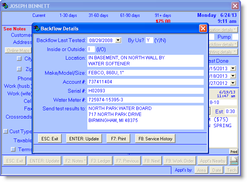This screenshot has width=247, height=182.
Task: Click the Serial # field showing H02093
Action: point(145,91)
